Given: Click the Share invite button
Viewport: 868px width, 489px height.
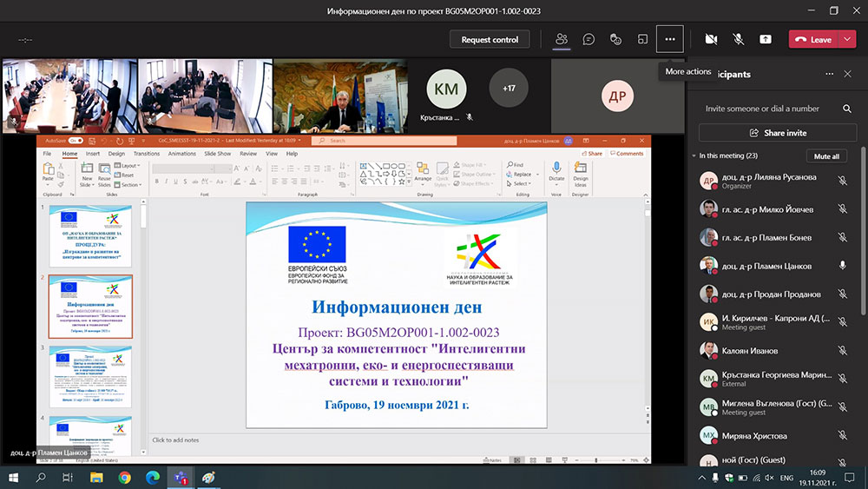Looking at the screenshot, I should pos(778,133).
